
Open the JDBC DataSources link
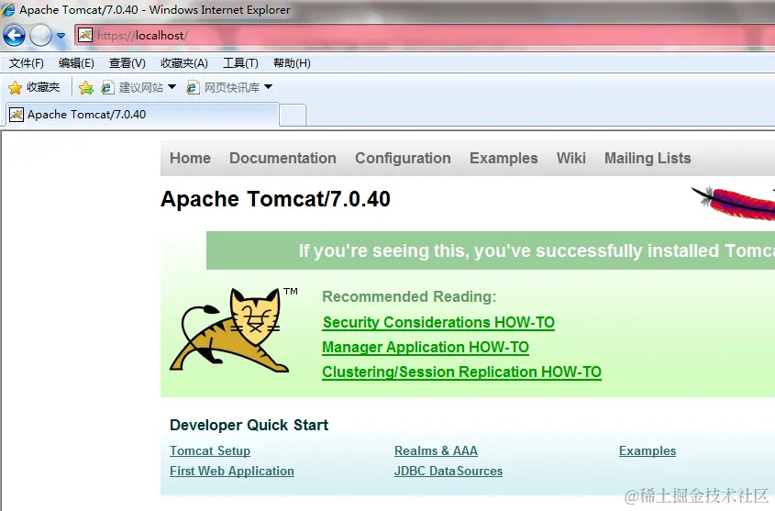click(448, 471)
